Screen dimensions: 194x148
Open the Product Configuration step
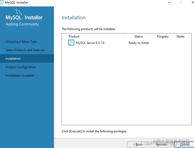21,67
